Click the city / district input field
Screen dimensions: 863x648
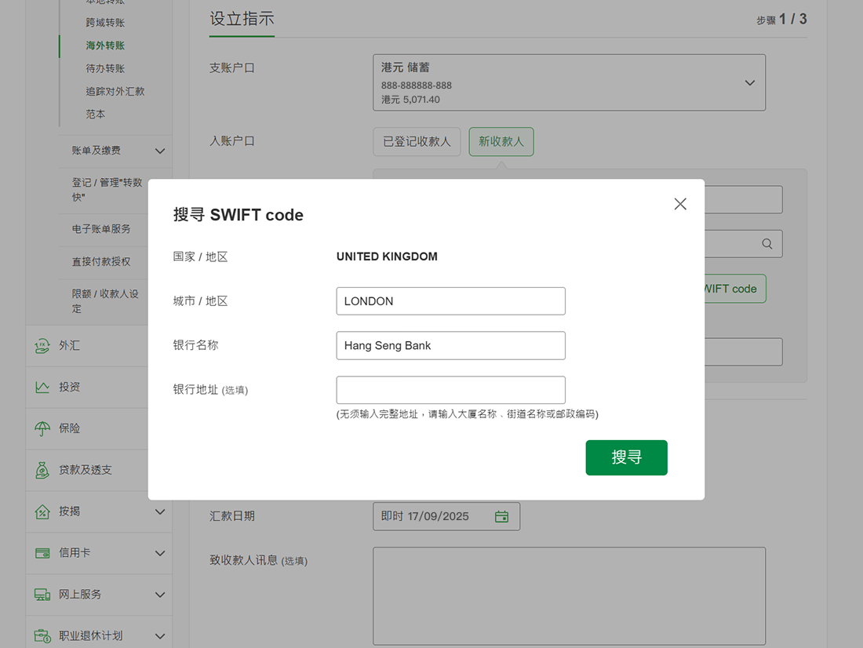coord(450,301)
